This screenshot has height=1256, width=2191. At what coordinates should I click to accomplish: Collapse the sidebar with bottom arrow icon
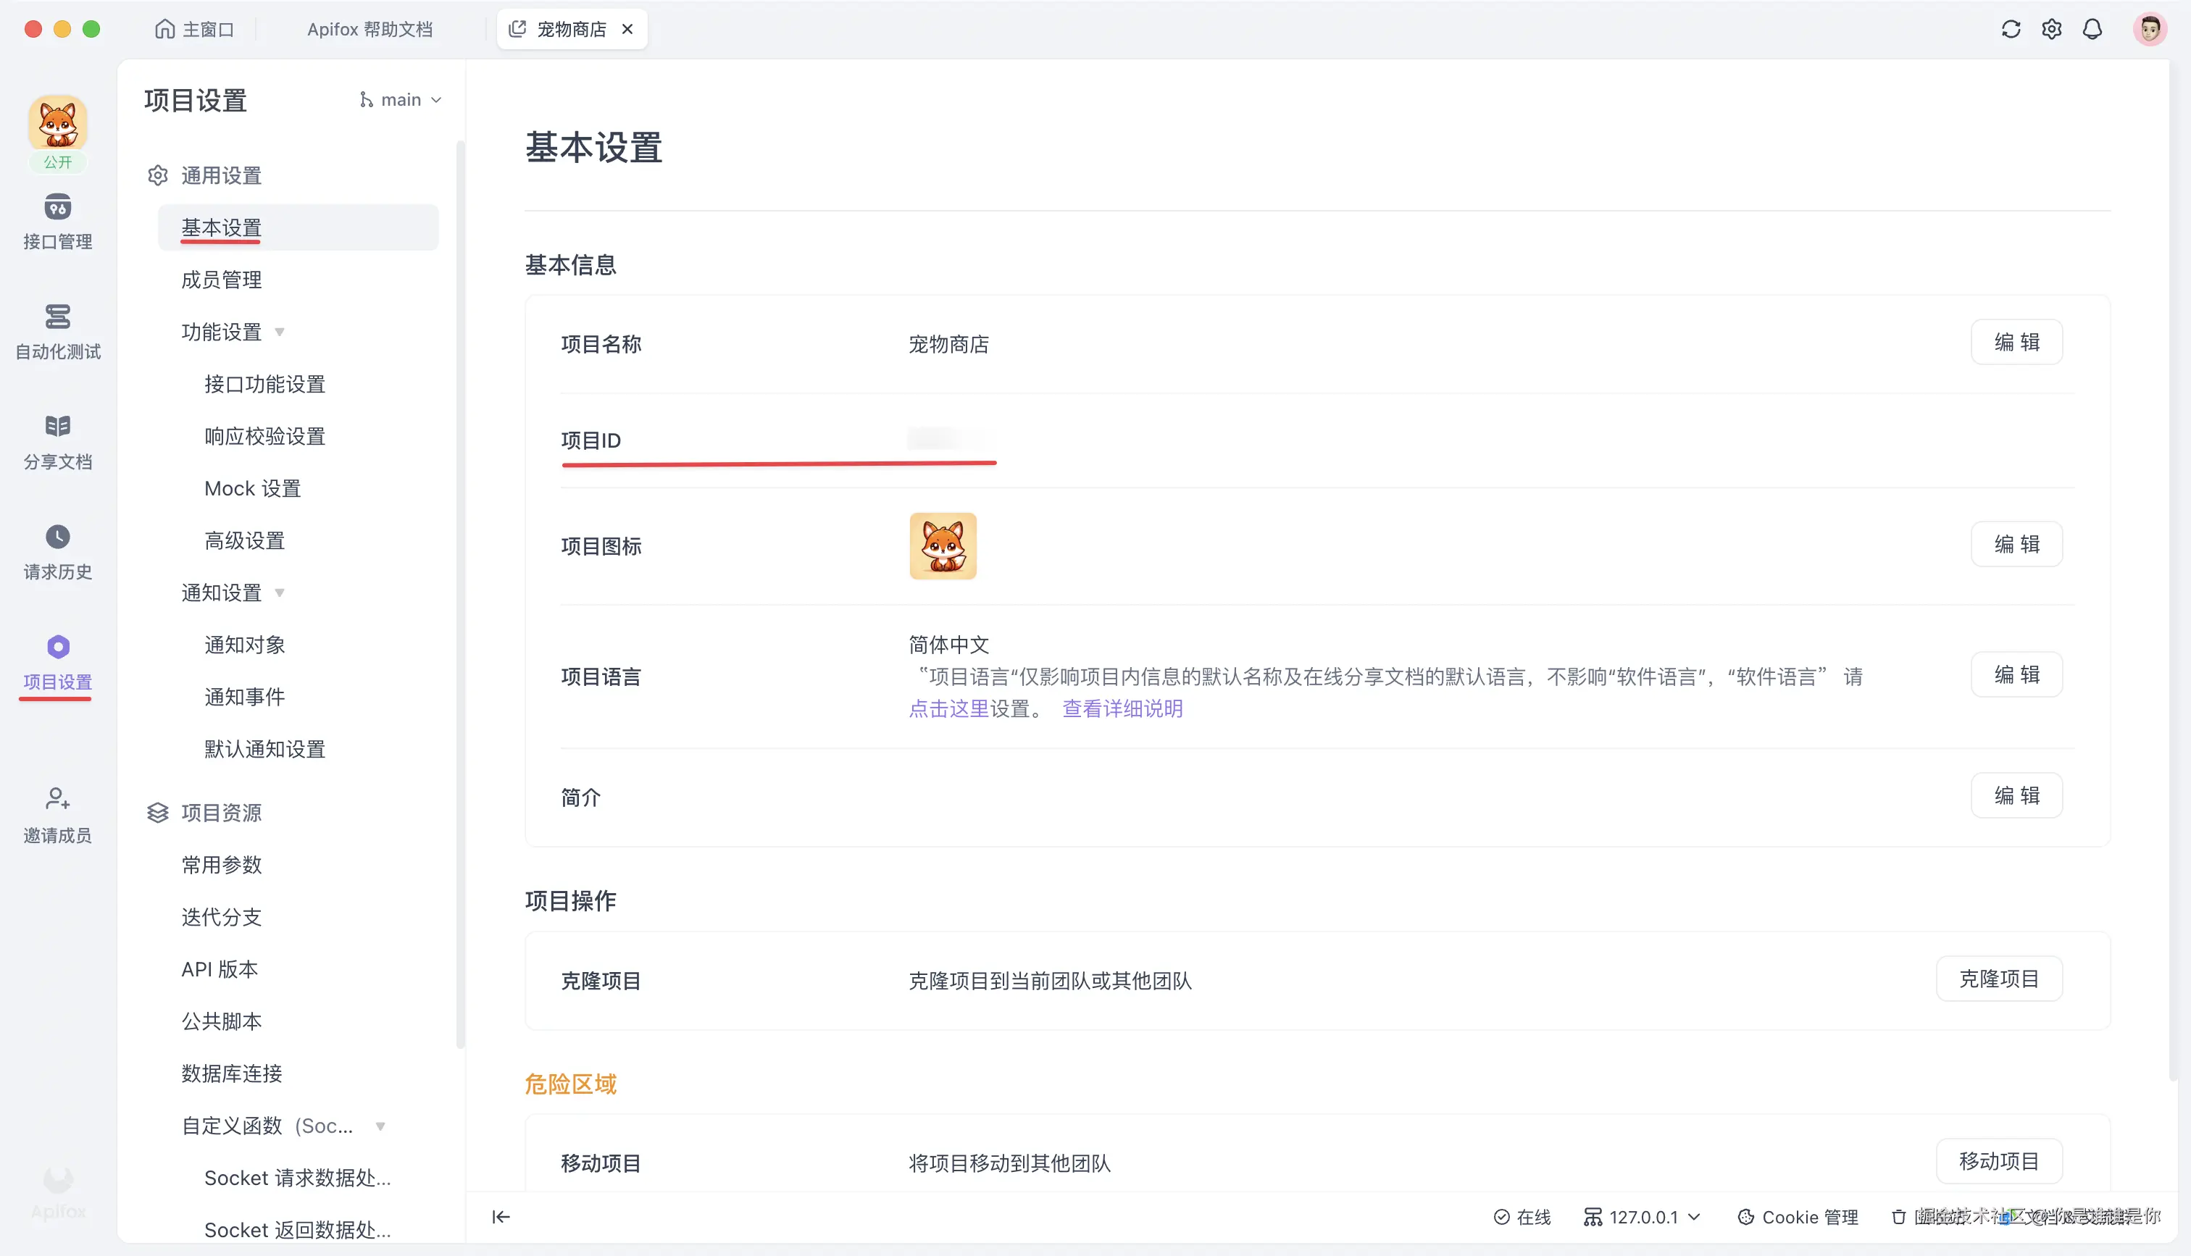coord(501,1216)
